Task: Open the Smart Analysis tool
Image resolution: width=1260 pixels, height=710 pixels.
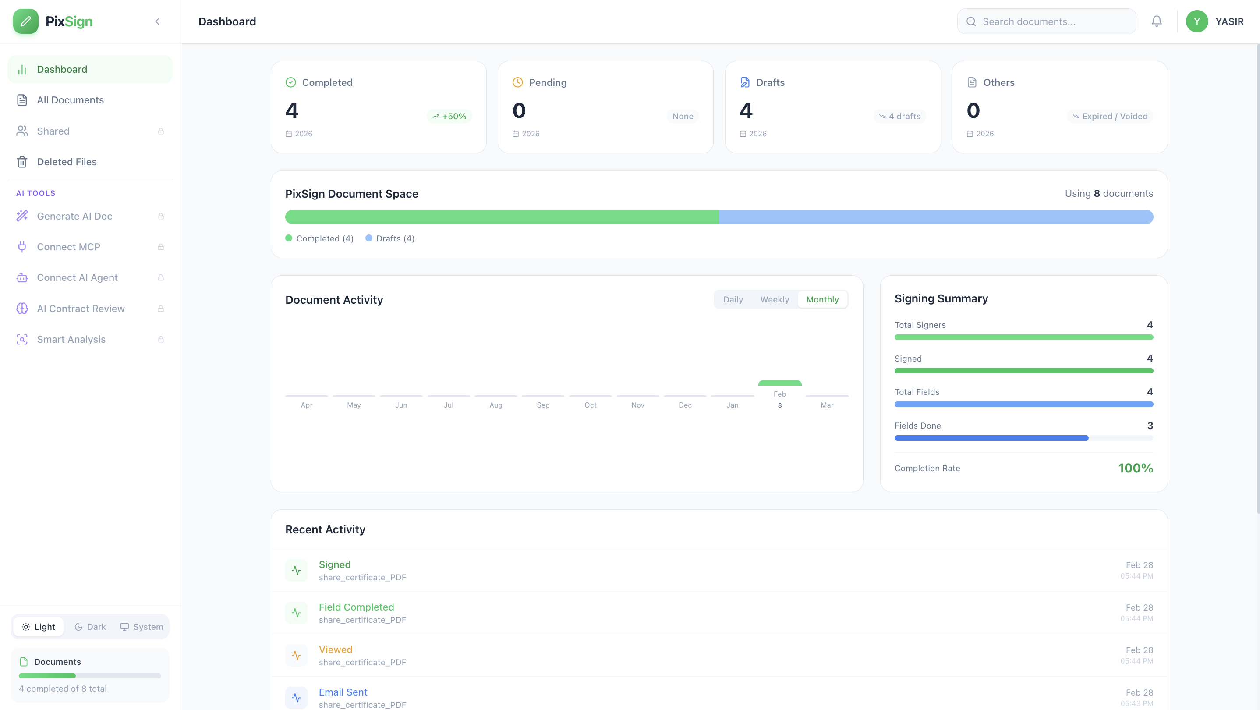Action: click(x=71, y=339)
